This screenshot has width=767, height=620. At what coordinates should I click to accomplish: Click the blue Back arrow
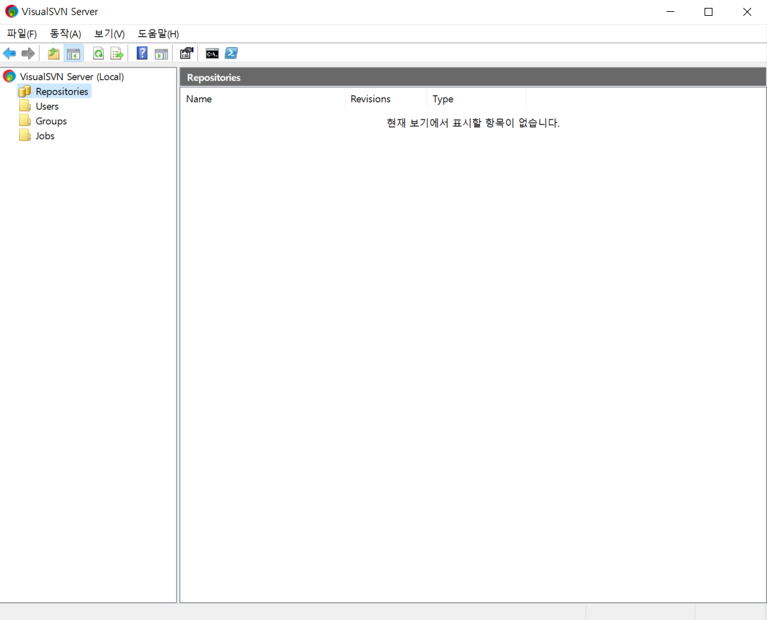[9, 53]
